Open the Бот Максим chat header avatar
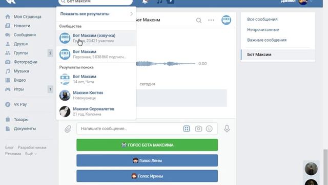Screen dimensions: 328x185 tap(226, 20)
